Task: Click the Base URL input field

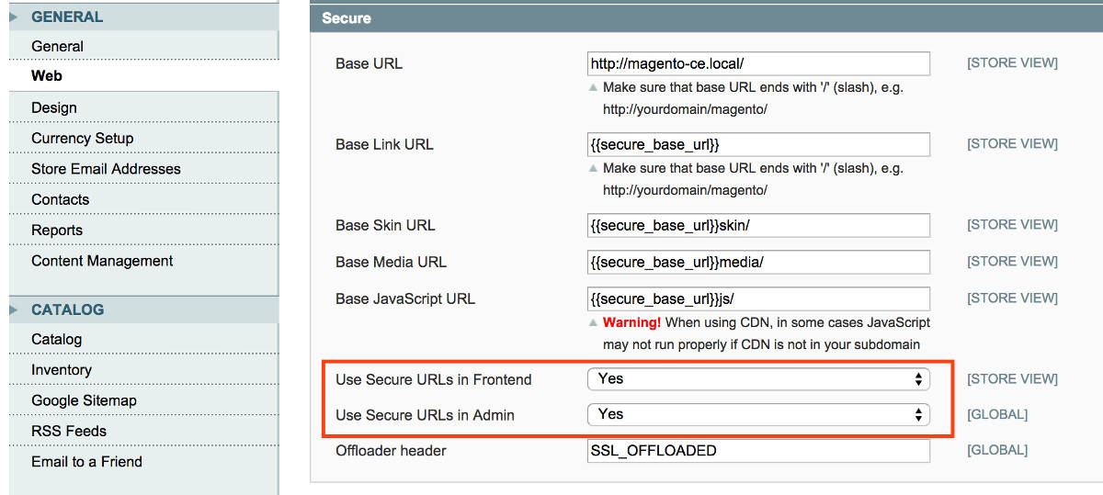Action: [x=758, y=63]
